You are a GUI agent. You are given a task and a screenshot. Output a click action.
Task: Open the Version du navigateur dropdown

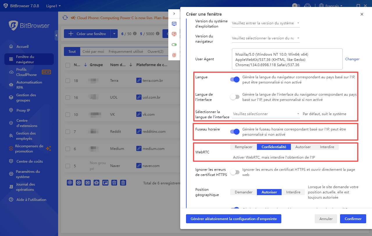click(x=265, y=38)
